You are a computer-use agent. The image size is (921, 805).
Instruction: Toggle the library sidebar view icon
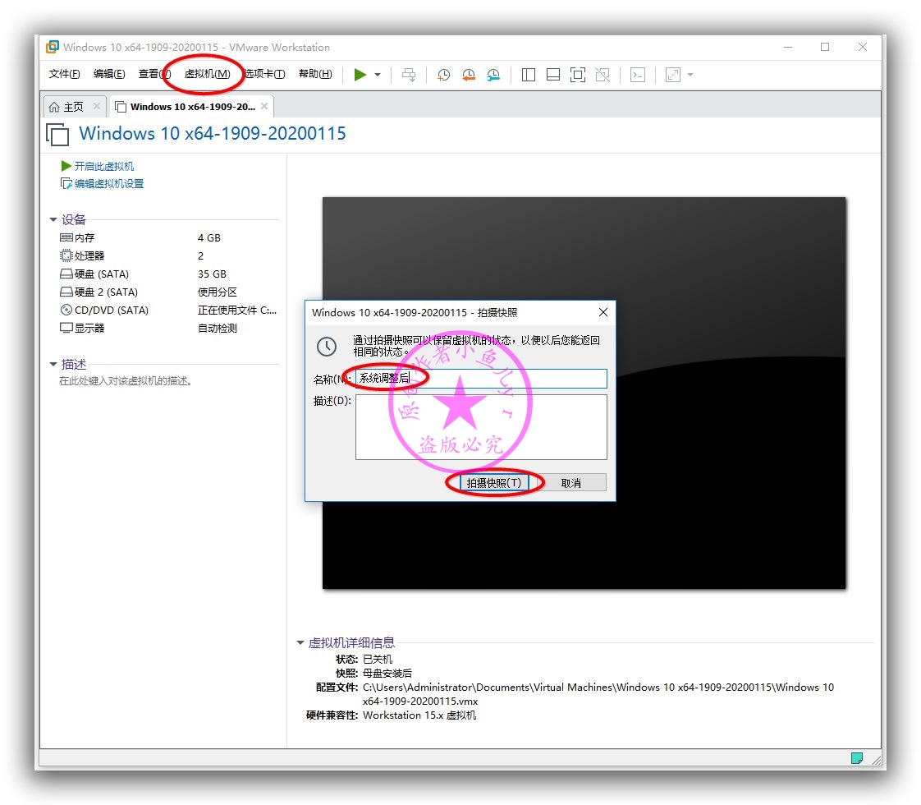pyautogui.click(x=528, y=75)
